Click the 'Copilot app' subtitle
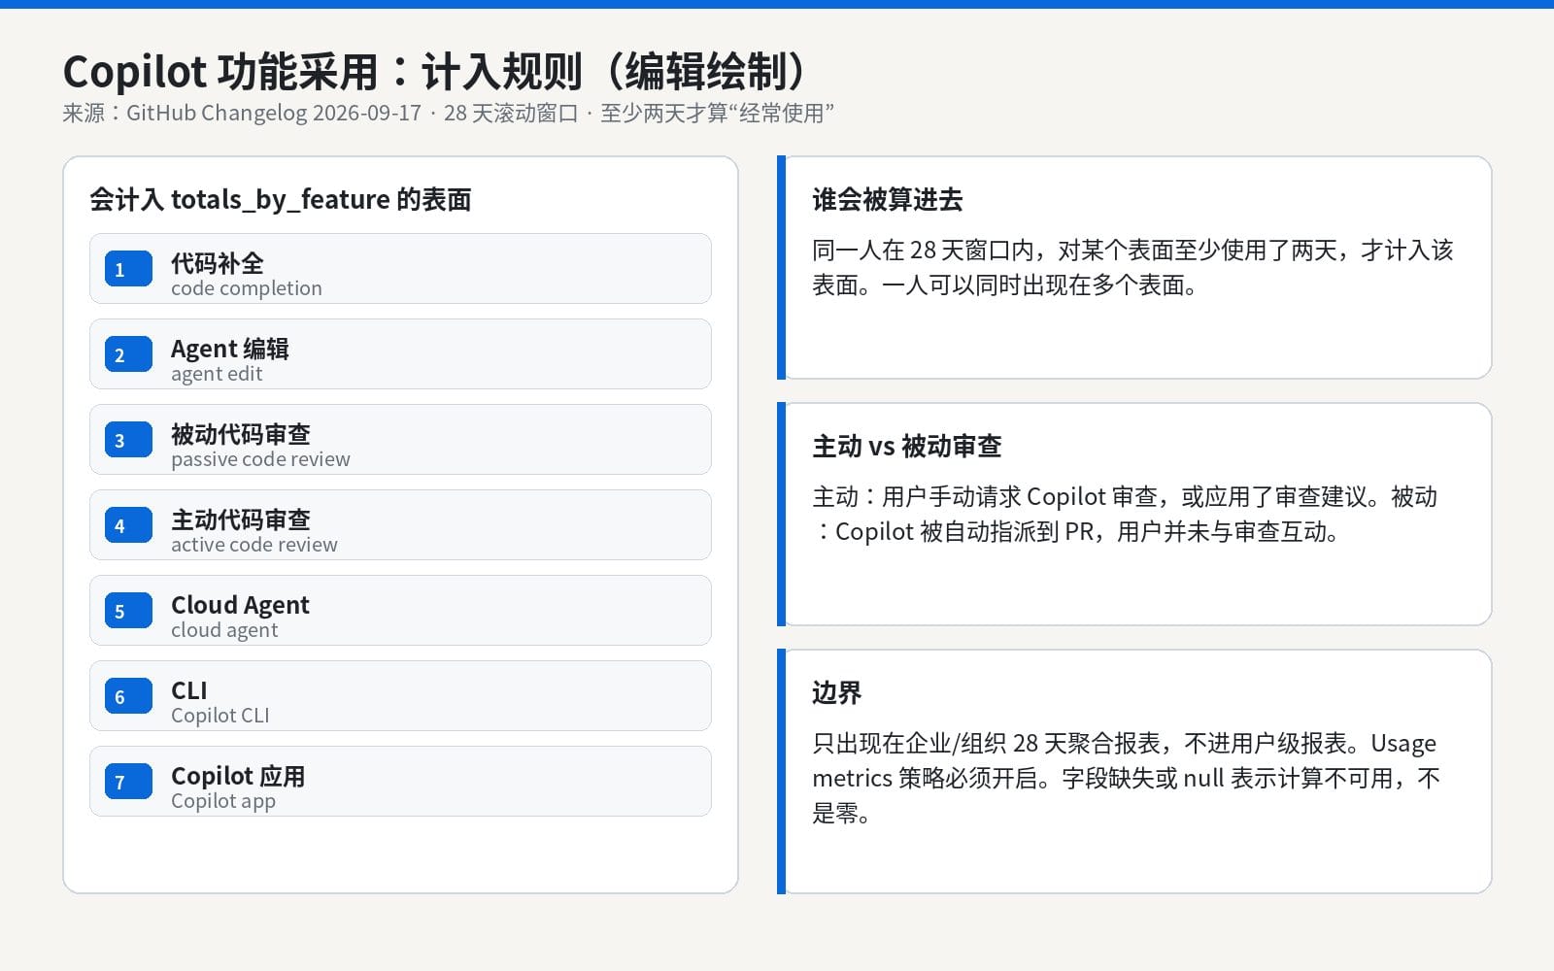1554x971 pixels. tap(223, 801)
